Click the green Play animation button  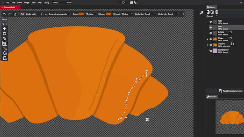(123, 3)
